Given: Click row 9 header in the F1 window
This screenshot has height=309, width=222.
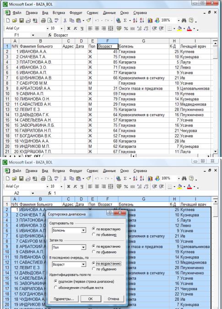Looking at the screenshot, I should click(7, 88).
